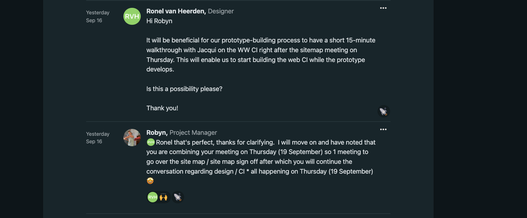
Task: Click small RVH avatar in boost reaction
Action: [152, 197]
